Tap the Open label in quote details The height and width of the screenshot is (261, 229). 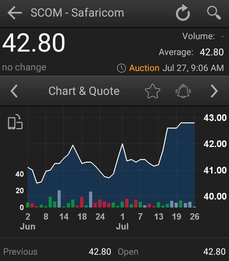coord(128,252)
